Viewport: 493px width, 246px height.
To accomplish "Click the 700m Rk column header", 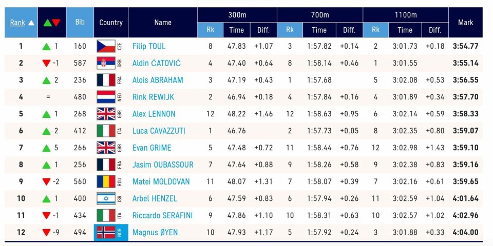I will [290, 30].
